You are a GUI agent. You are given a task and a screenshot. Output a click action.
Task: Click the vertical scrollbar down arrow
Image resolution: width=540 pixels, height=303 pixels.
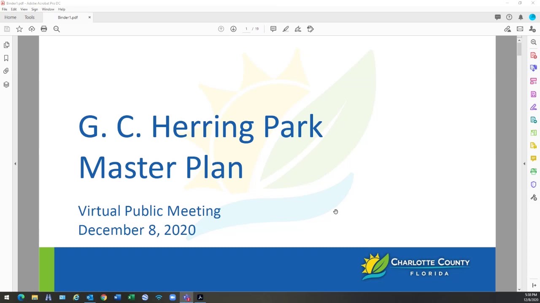tap(519, 289)
